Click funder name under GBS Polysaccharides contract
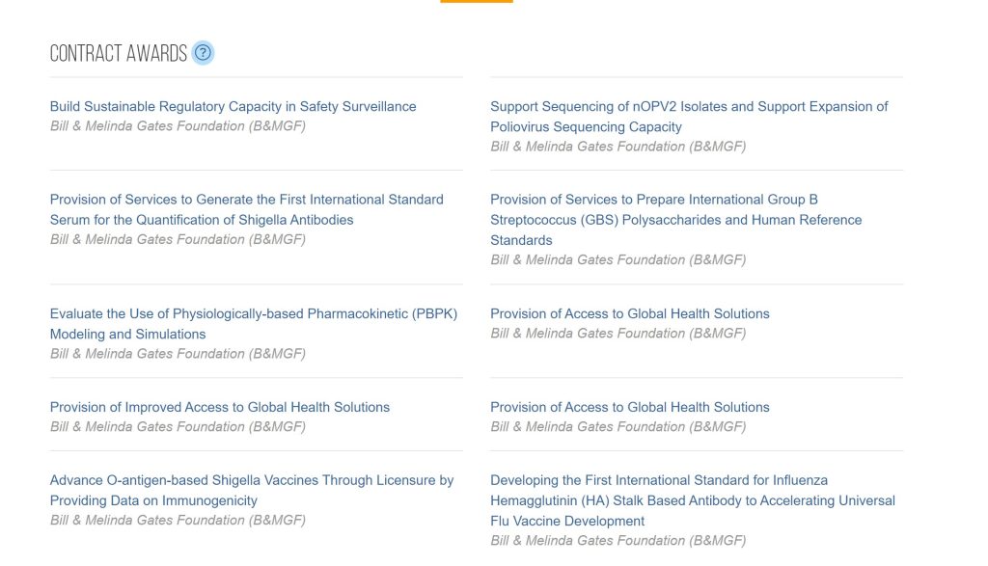Viewport: 988px width, 566px height. tap(618, 259)
